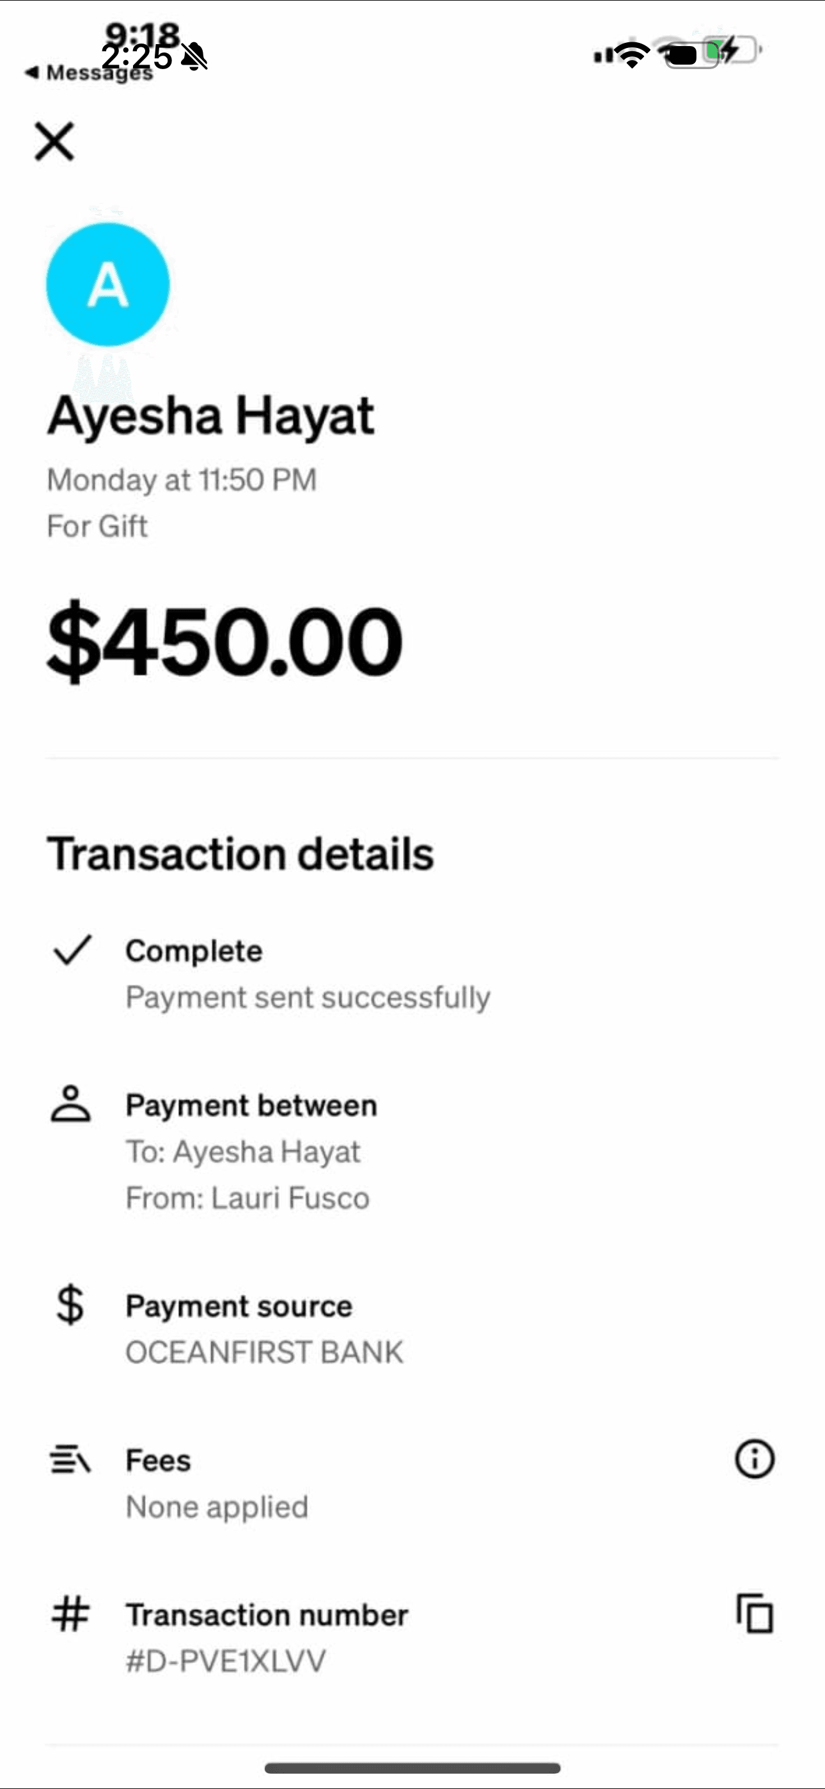This screenshot has height=1789, width=825.
Task: Tap the dollar sign Payment source icon
Action: coord(70,1305)
